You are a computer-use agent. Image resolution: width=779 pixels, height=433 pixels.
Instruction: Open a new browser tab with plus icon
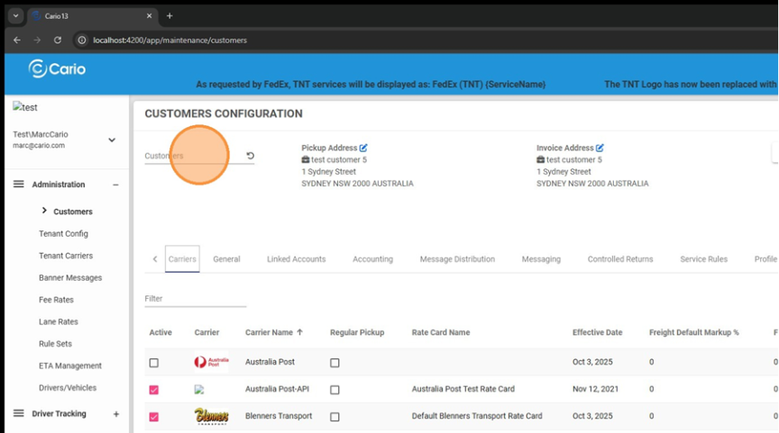[x=170, y=15]
